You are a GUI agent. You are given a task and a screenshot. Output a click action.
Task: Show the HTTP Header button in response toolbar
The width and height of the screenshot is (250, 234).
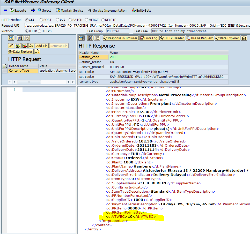(x=172, y=38)
